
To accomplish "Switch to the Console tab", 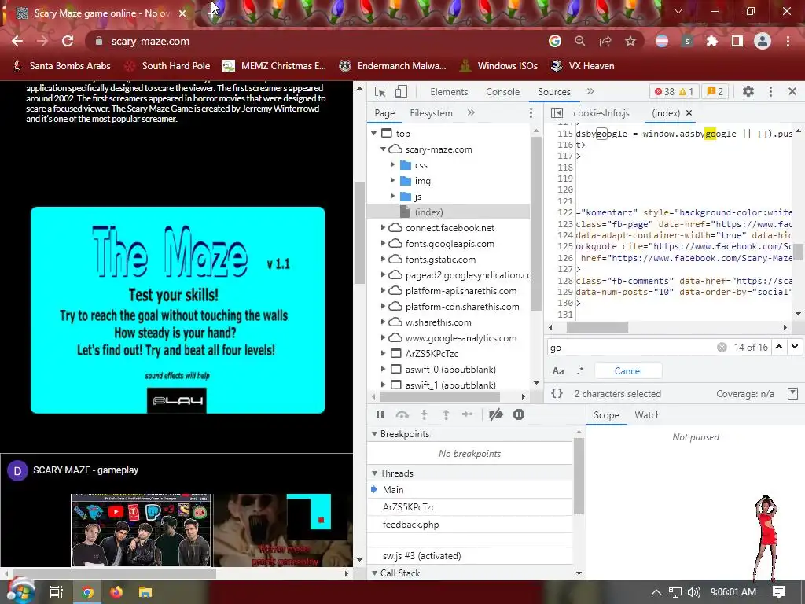I will point(502,92).
